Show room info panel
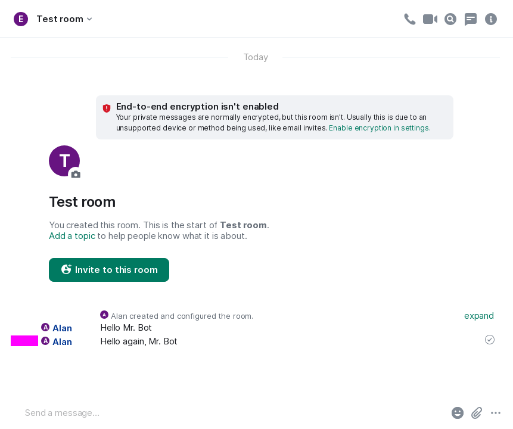This screenshot has height=429, width=513. click(491, 19)
